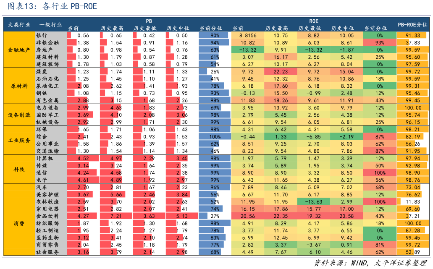Click the 银行 industry row label
The height and width of the screenshot is (269, 433).
pyautogui.click(x=42, y=35)
